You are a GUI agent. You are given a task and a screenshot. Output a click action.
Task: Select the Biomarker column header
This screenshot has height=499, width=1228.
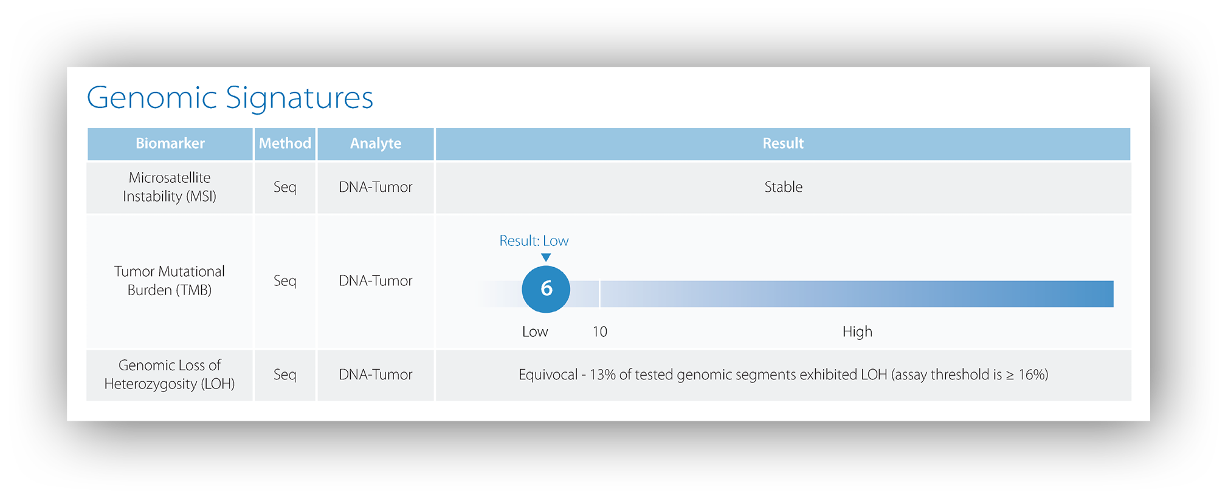170,143
